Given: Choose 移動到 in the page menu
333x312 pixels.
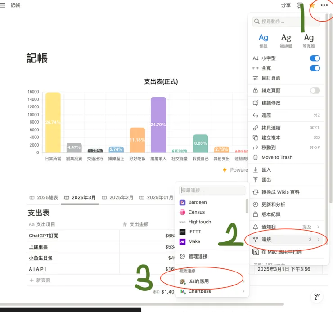Looking at the screenshot, I should pyautogui.click(x=286, y=147).
